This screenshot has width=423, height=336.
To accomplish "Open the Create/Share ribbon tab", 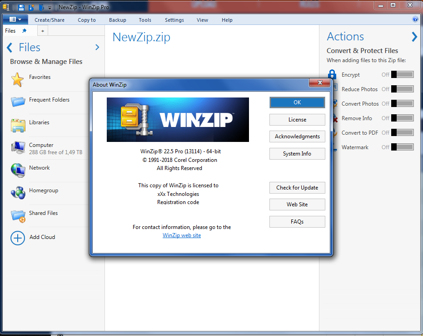I will (x=50, y=20).
